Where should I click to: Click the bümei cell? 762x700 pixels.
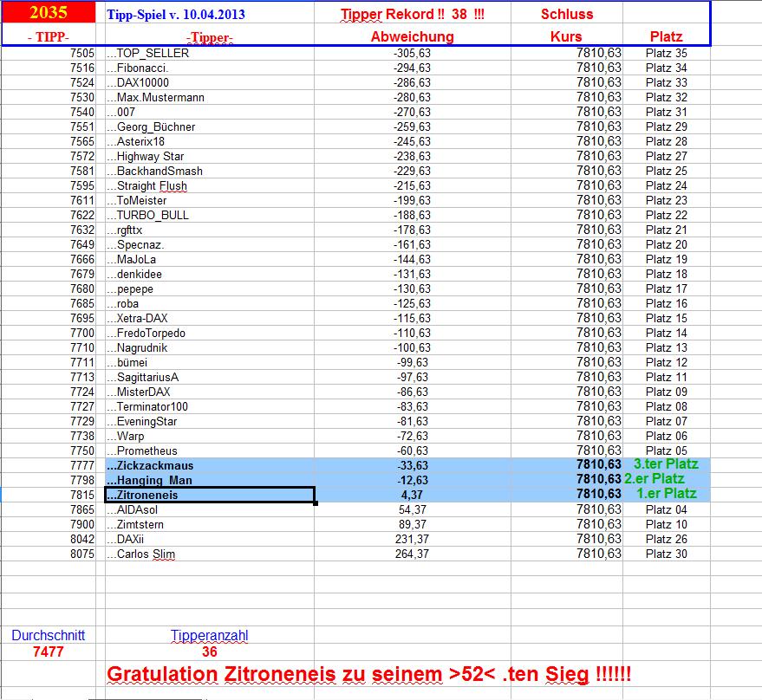[210, 362]
